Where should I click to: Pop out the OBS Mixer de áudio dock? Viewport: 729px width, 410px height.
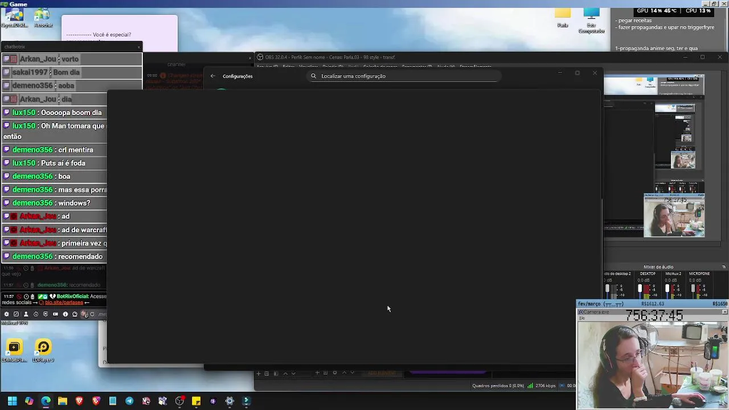click(724, 267)
